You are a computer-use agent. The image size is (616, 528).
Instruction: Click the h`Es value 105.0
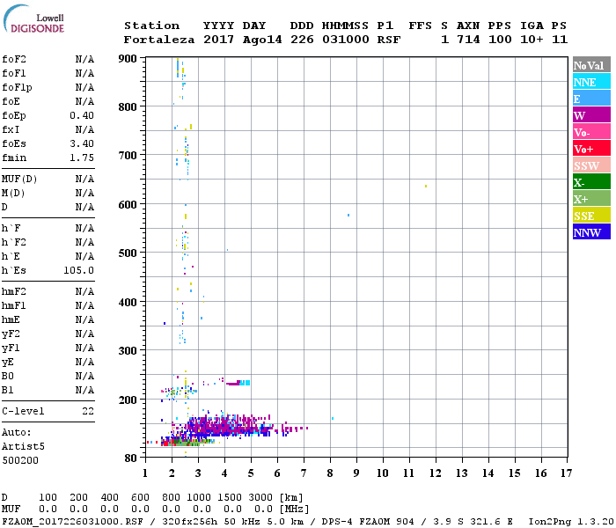click(x=78, y=270)
